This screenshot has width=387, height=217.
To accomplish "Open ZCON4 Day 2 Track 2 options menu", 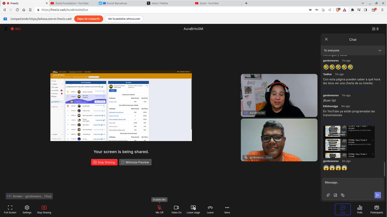I will pyautogui.click(x=372, y=140).
